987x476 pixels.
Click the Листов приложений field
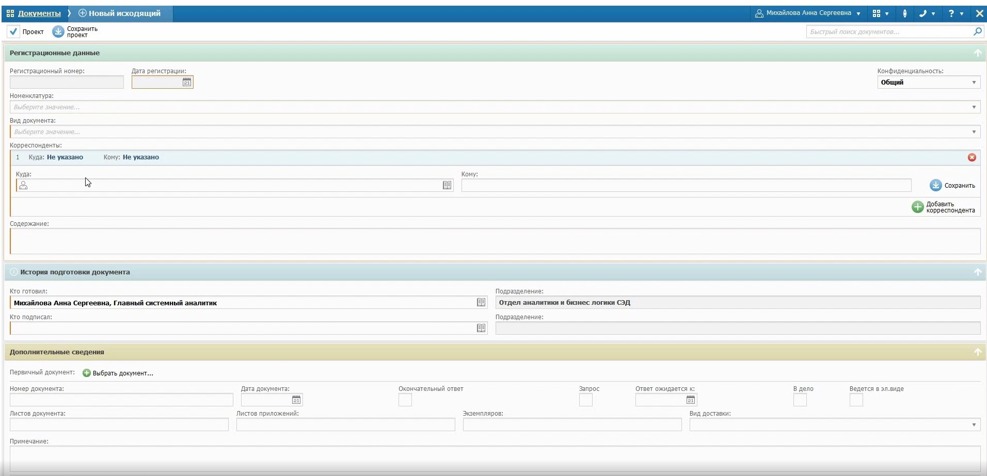pos(346,424)
